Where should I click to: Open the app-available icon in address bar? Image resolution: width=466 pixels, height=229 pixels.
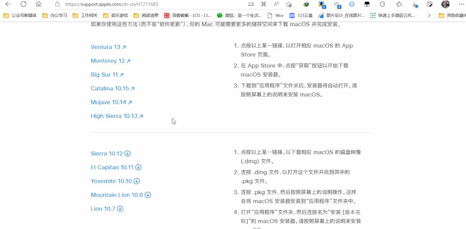click(x=251, y=4)
